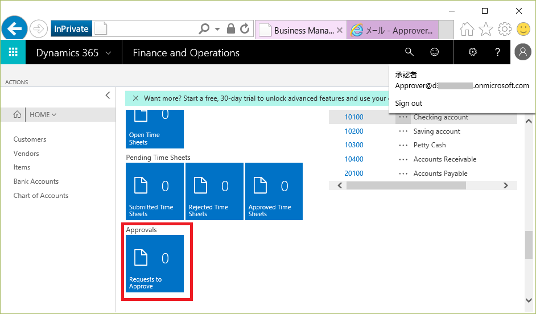The image size is (536, 314).
Task: Open the Dynamics settings gear
Action: [x=473, y=52]
